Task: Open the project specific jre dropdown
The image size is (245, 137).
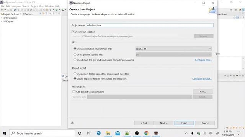Action: pyautogui.click(x=173, y=54)
